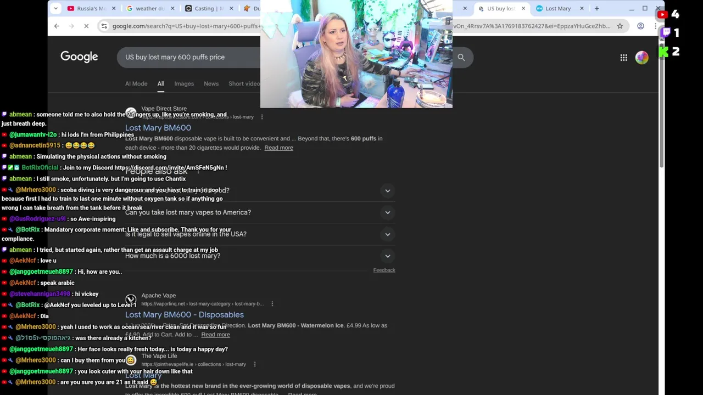Screen dimensions: 703x395
Task: Close the Casting tab
Action: click(x=231, y=8)
